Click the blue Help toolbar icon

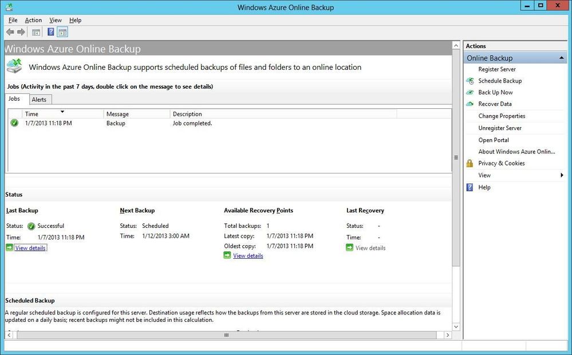coord(51,32)
